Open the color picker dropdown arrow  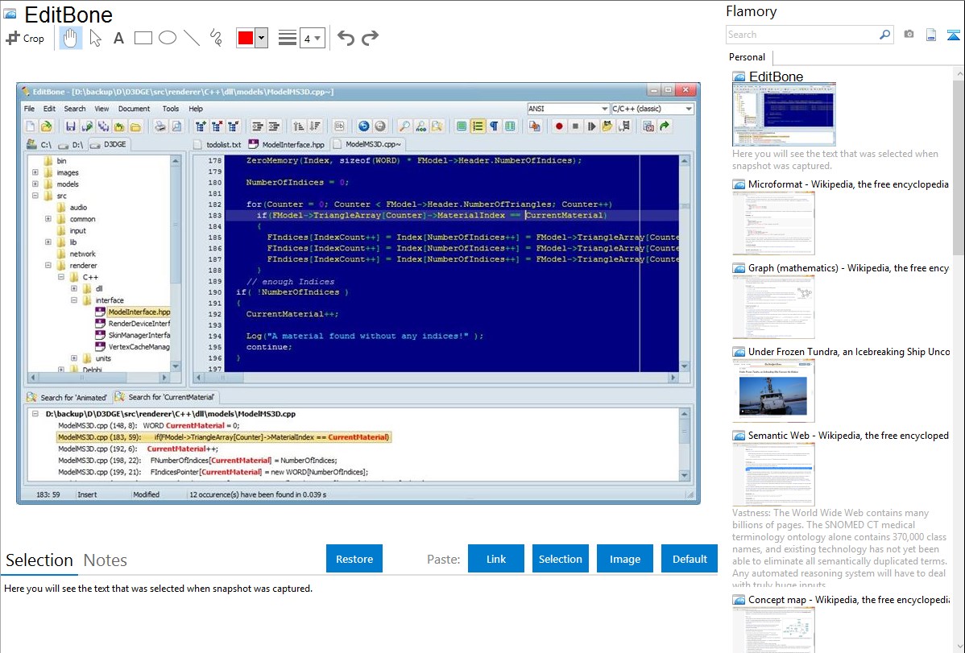tap(261, 38)
